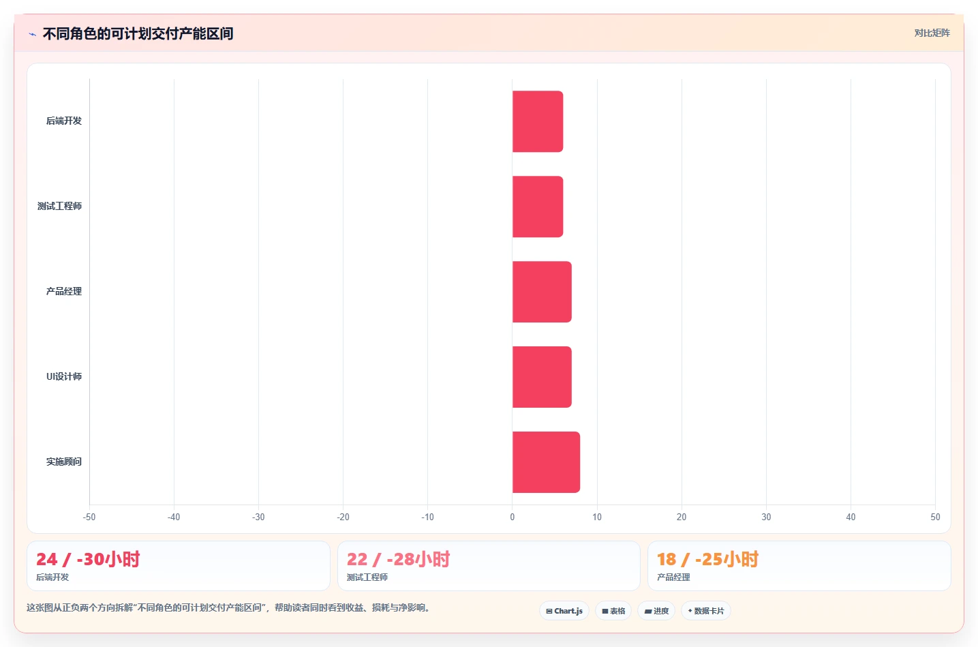Image resolution: width=978 pixels, height=647 pixels.
Task: Click the 0 tick on x-axis
Action: (x=513, y=517)
